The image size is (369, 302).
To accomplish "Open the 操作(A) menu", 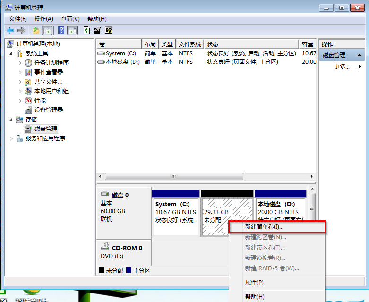I will click(43, 19).
